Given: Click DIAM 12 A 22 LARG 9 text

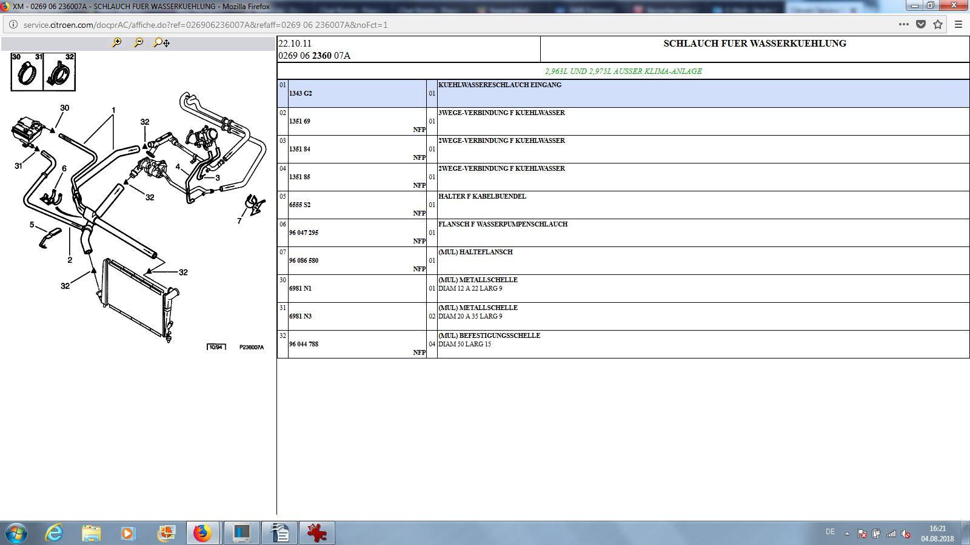Looking at the screenshot, I should tap(470, 288).
